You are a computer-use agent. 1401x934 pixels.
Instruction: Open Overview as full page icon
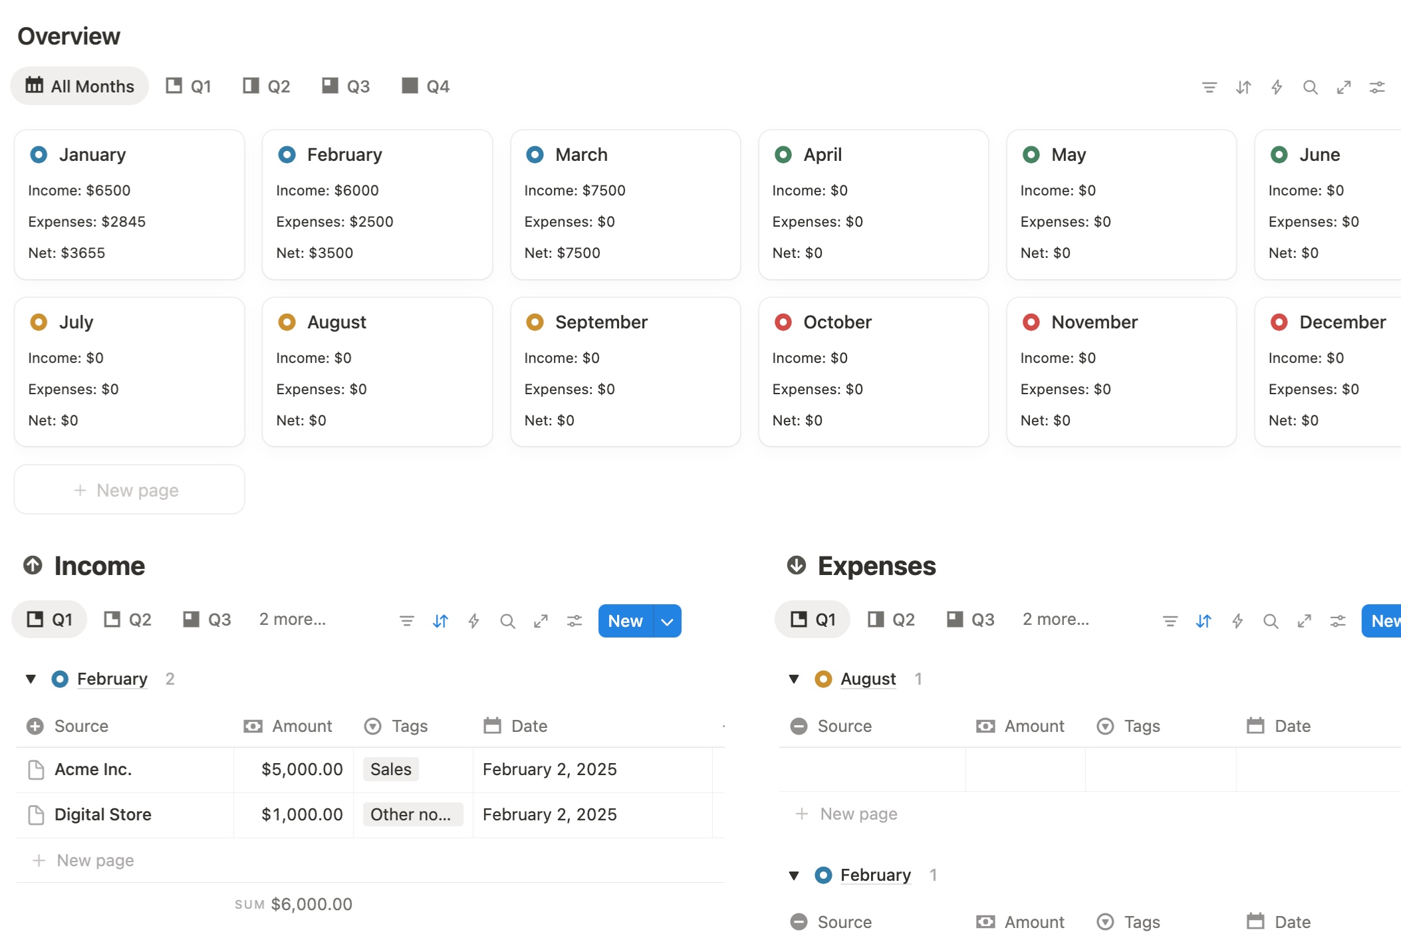point(1344,87)
